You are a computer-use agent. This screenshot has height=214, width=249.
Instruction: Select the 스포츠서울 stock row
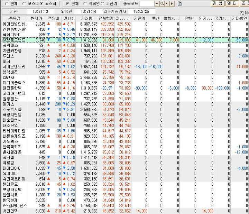pyautogui.click(x=126, y=109)
